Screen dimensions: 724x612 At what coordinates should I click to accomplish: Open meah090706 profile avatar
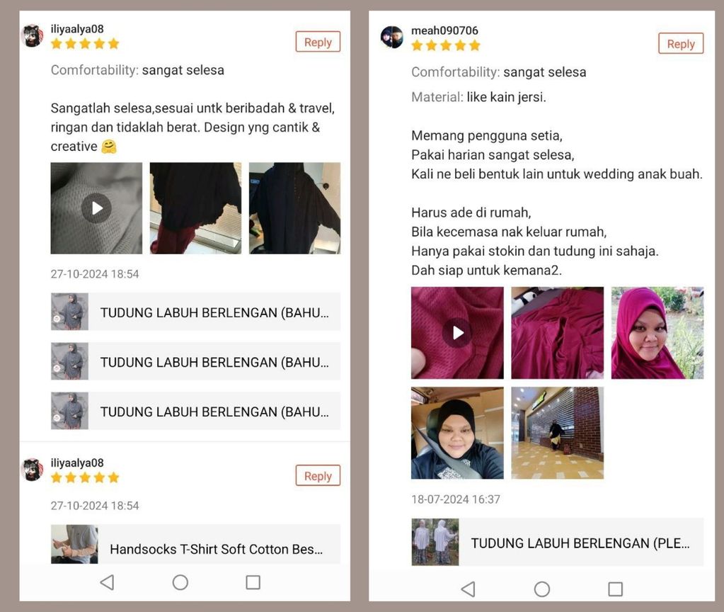[391, 38]
